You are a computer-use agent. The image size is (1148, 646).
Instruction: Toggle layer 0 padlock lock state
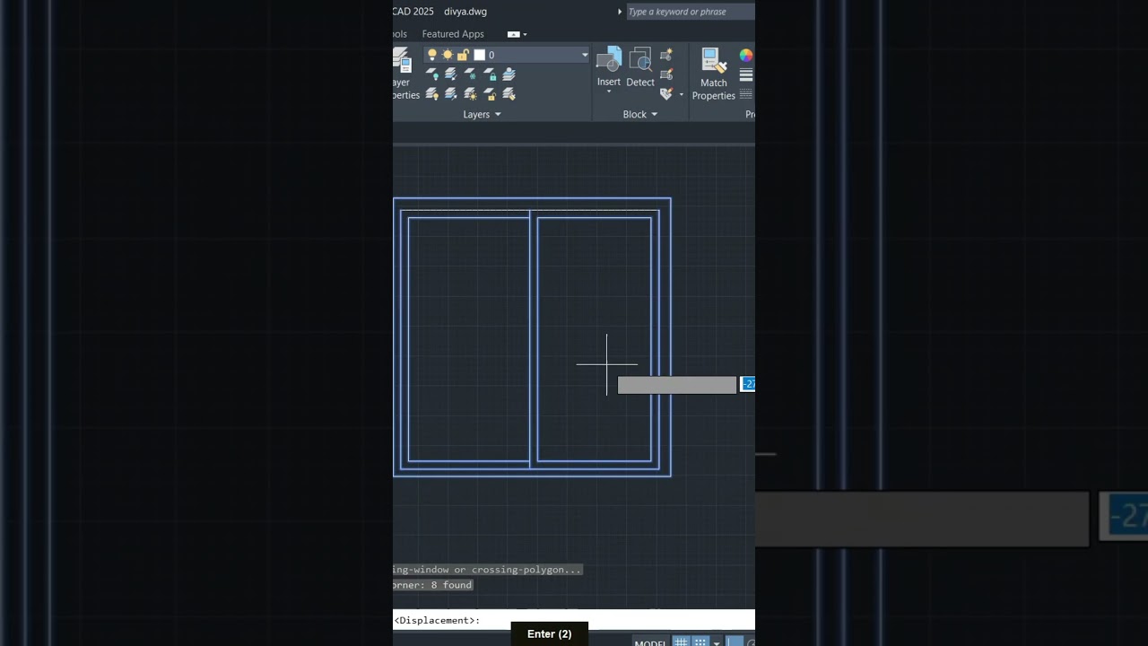point(463,55)
